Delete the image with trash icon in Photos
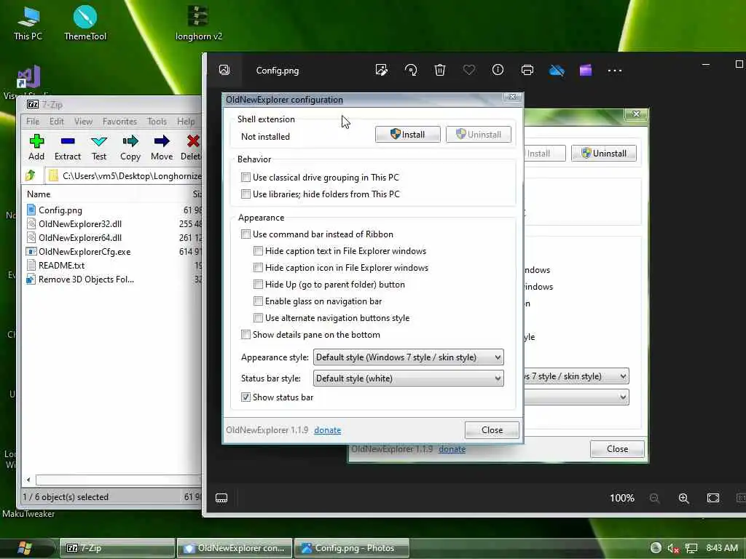 point(440,71)
